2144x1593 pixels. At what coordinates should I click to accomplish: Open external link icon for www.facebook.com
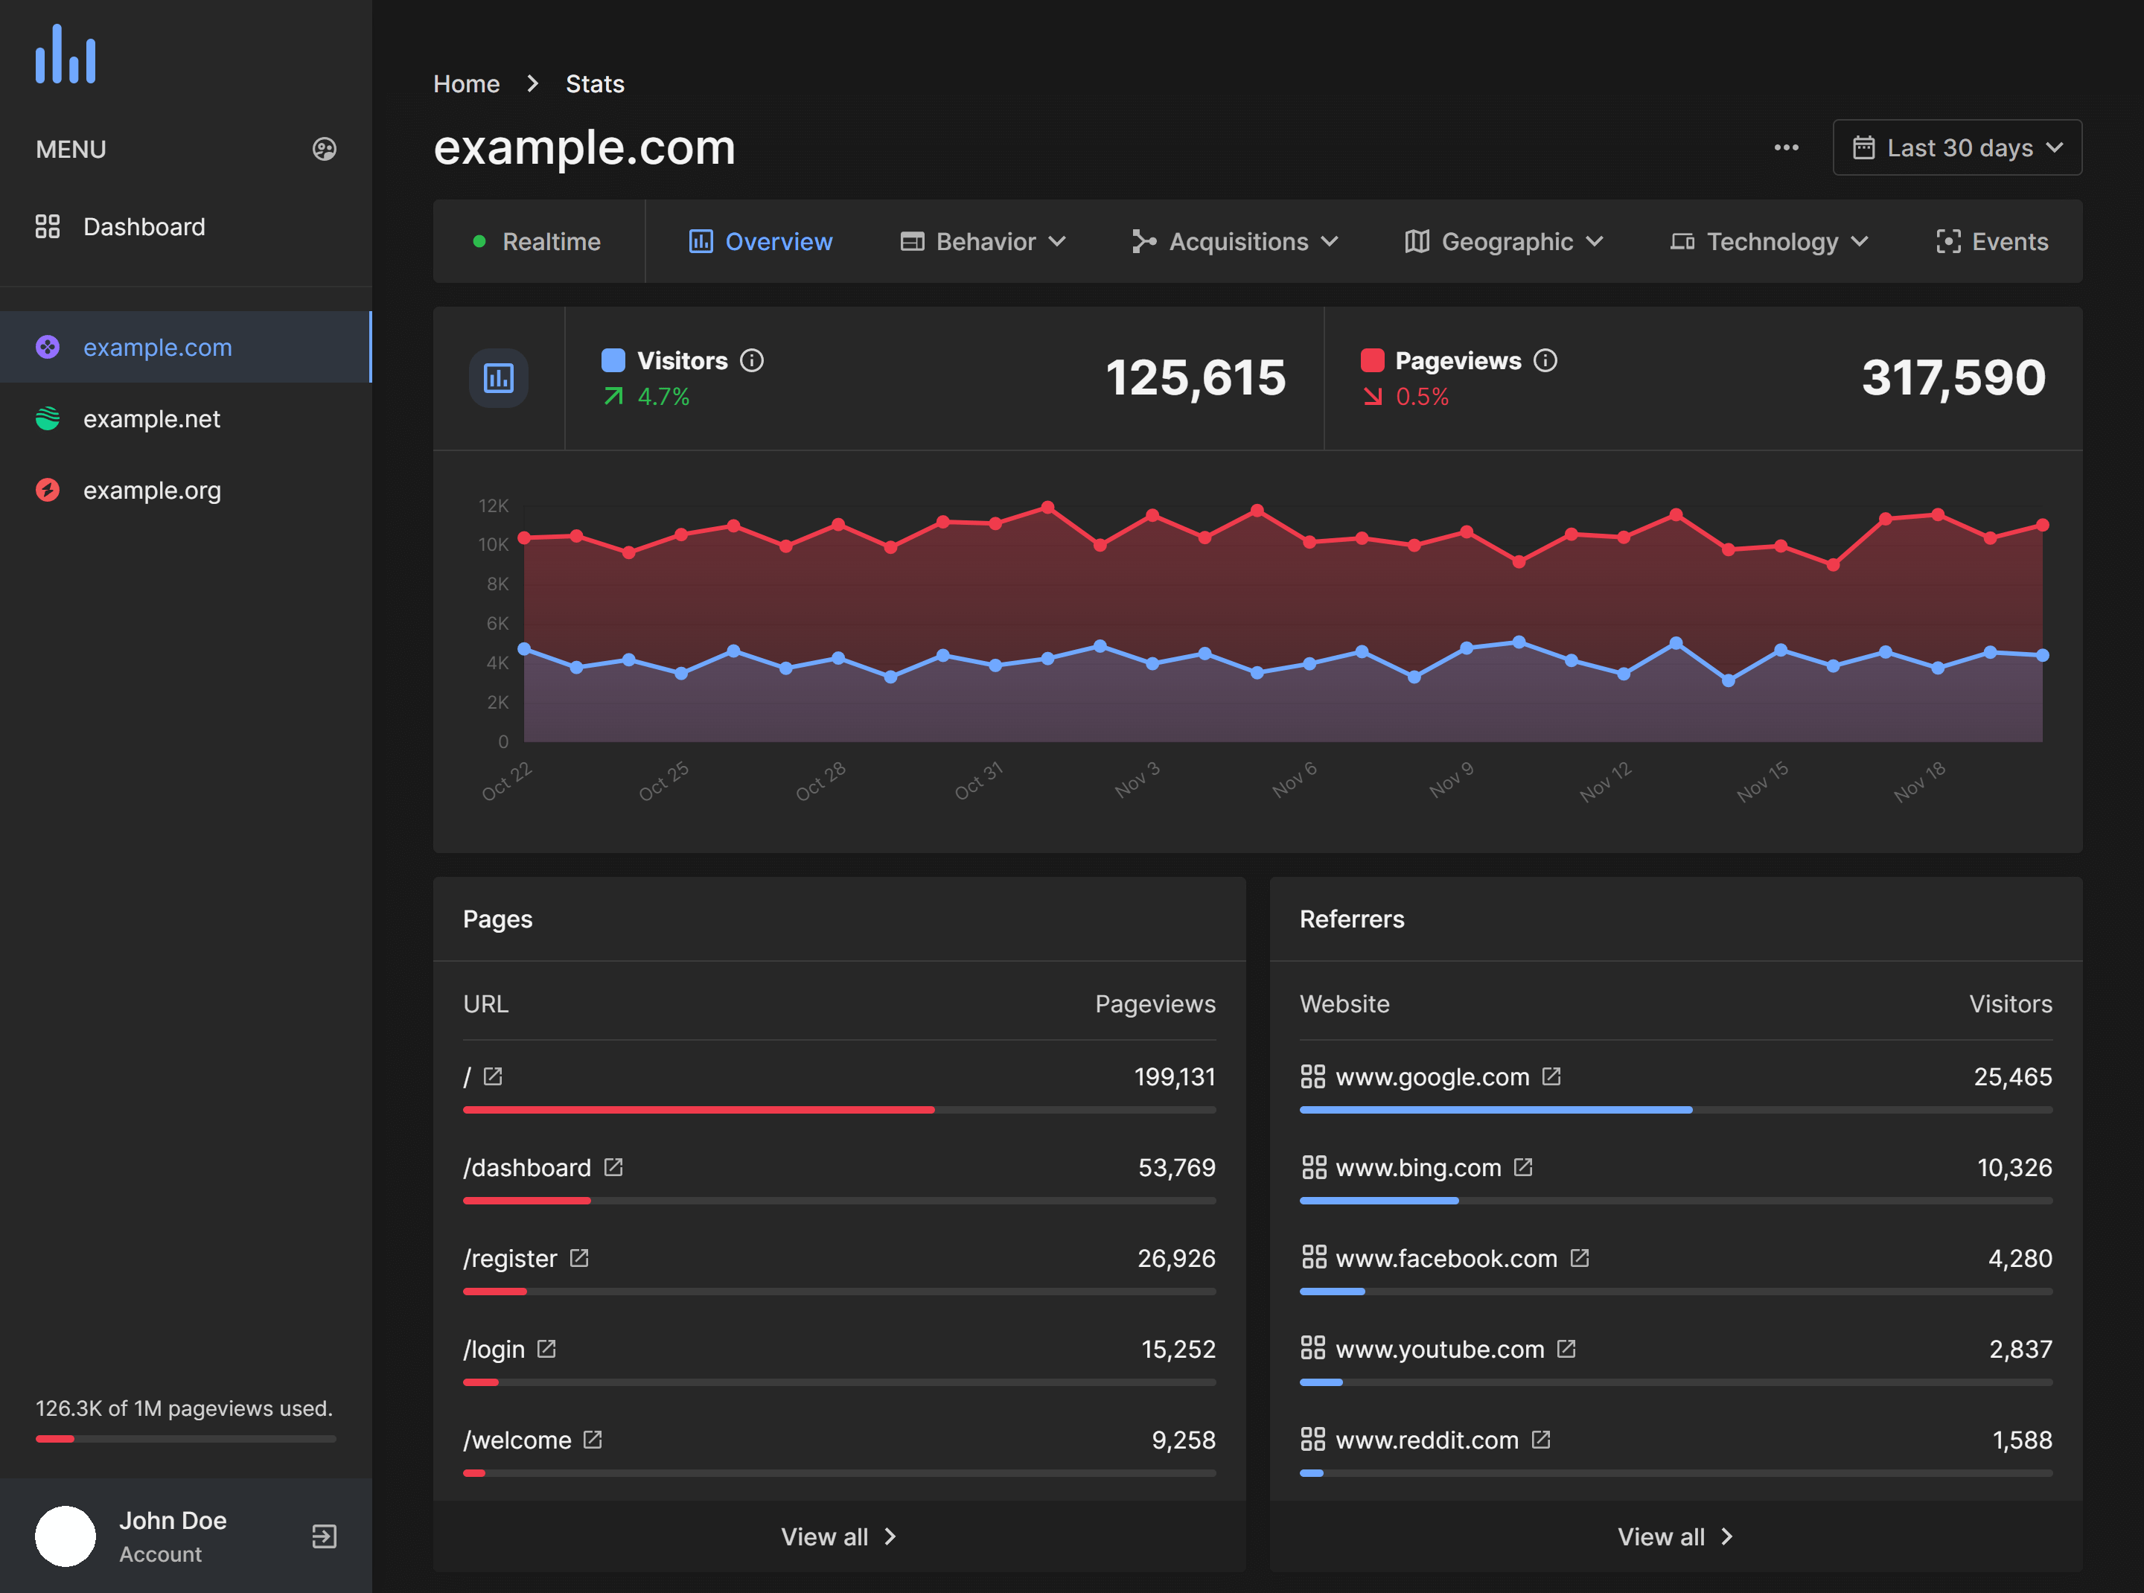coord(1579,1257)
